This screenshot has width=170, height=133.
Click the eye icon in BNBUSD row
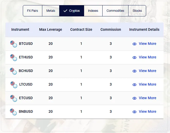[134, 112]
